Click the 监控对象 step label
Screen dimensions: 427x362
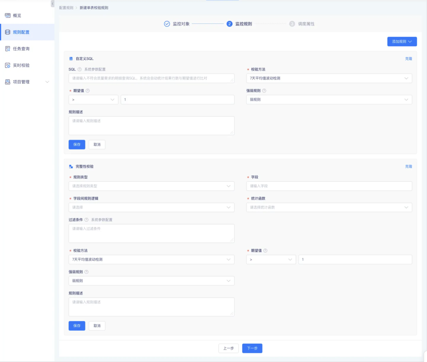pyautogui.click(x=181, y=24)
